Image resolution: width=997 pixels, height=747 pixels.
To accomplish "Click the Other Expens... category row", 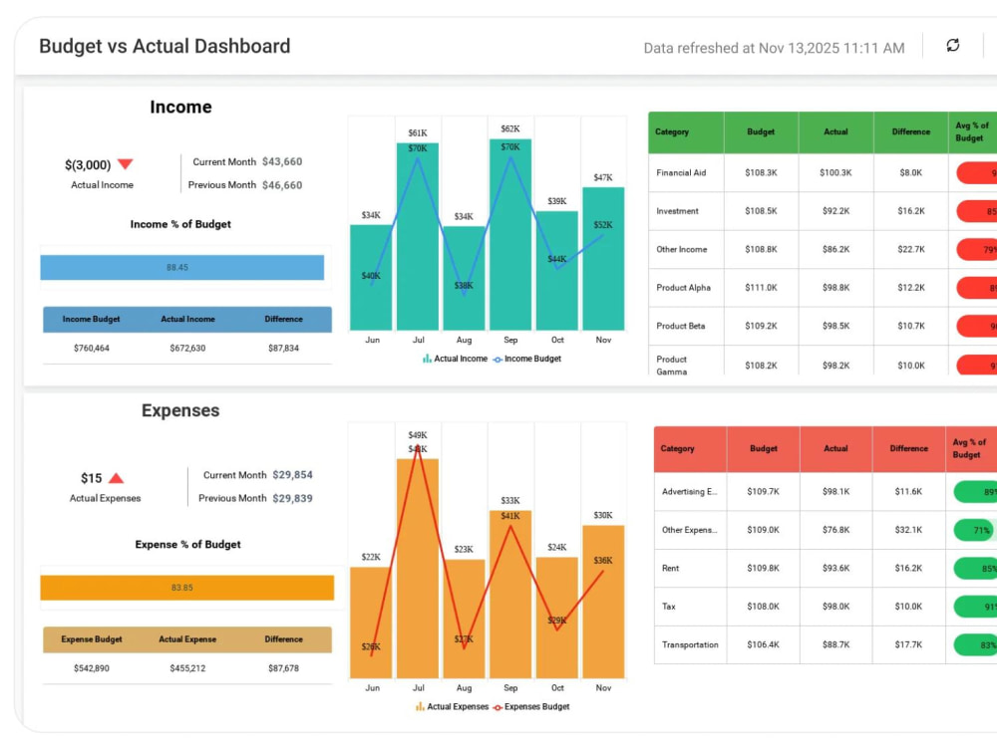I will (x=826, y=530).
